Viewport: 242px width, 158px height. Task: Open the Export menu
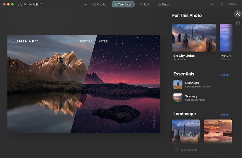164,4
